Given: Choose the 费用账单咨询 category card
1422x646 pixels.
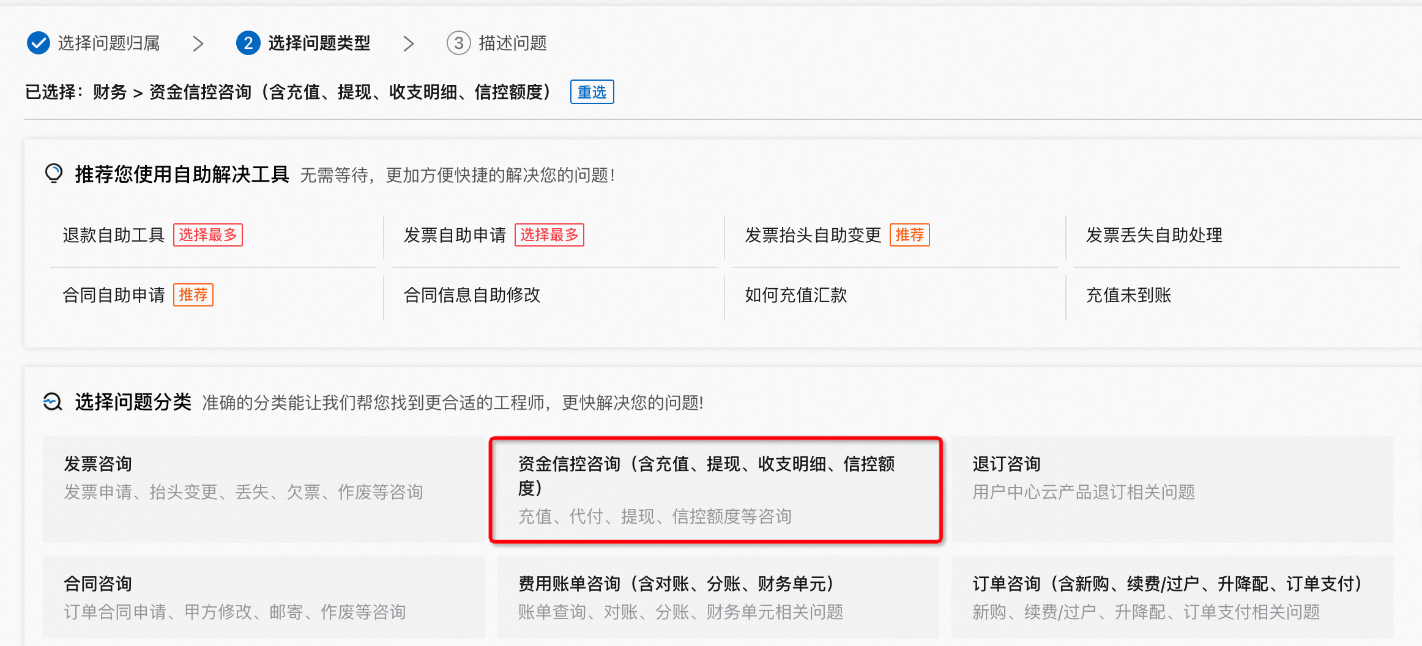Looking at the screenshot, I should click(718, 597).
